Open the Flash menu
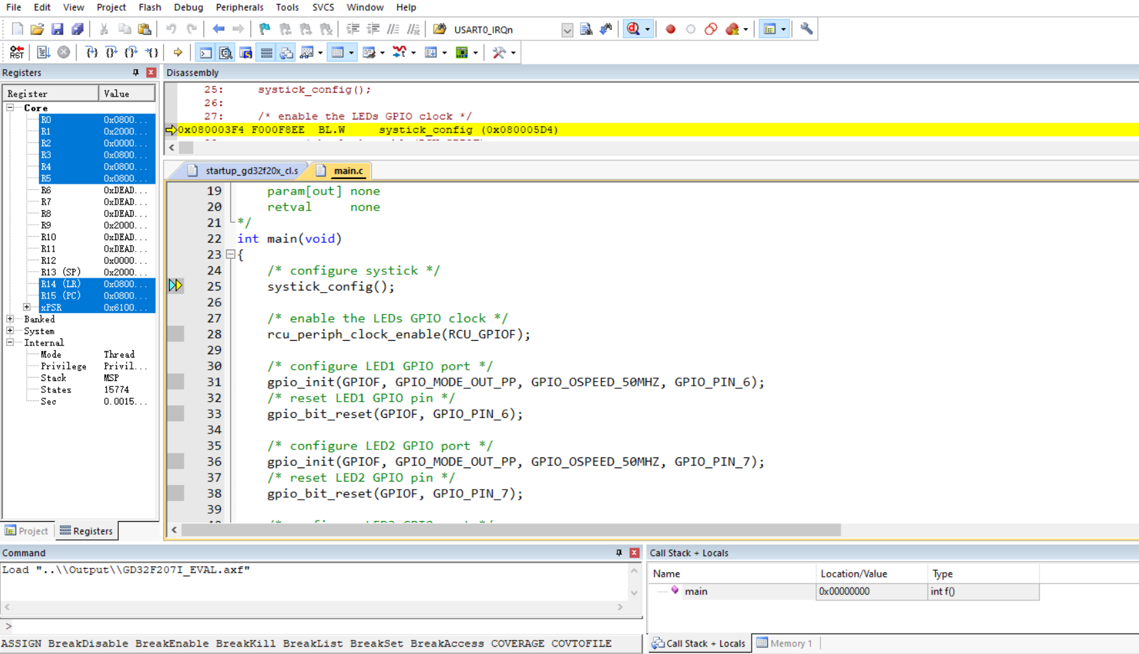The image size is (1139, 654). (x=150, y=7)
